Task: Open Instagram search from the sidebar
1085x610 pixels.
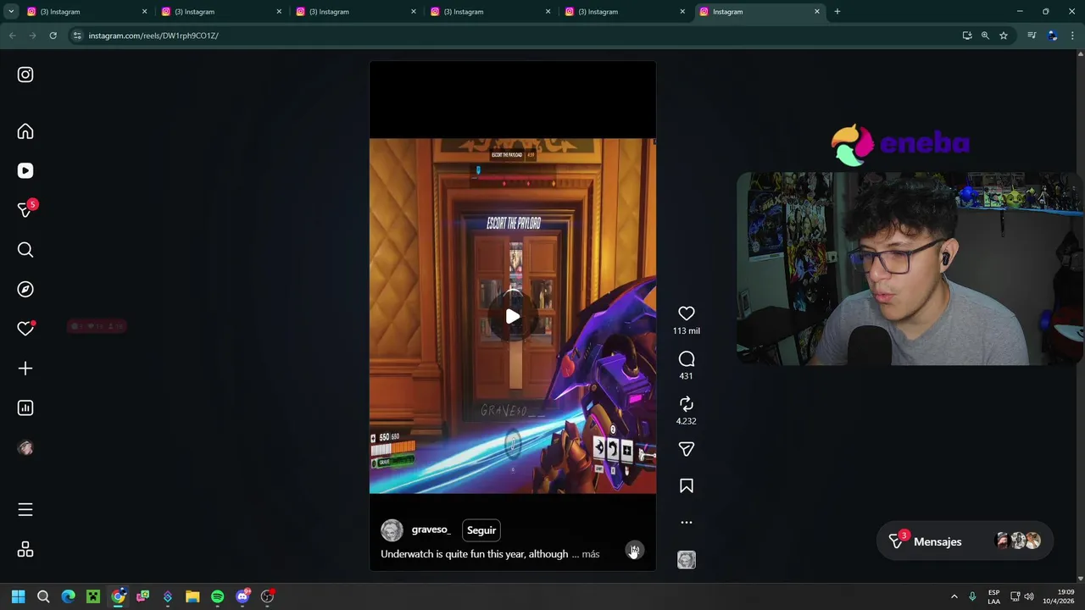Action: [x=25, y=250]
